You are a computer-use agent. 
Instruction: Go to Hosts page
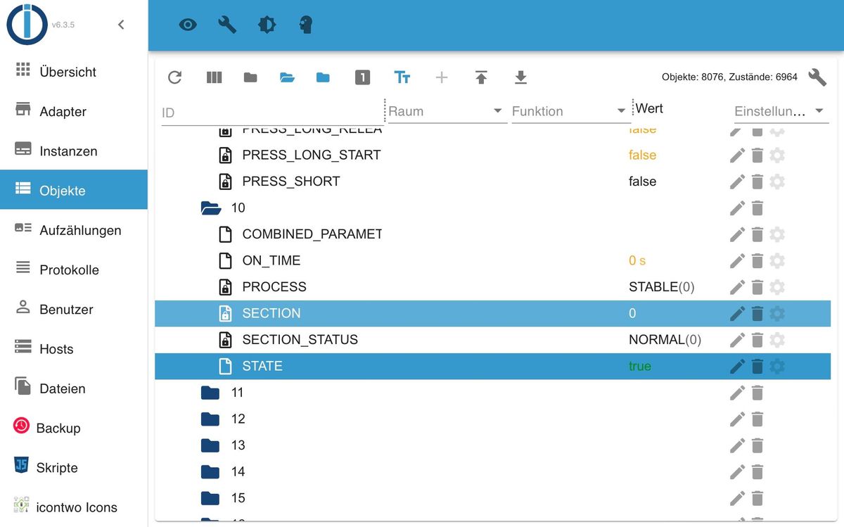click(x=74, y=349)
